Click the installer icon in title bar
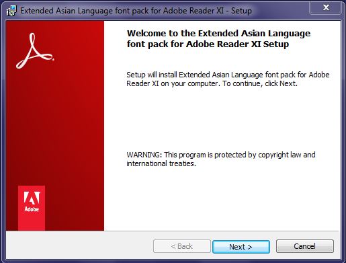The width and height of the screenshot is (346, 263). (x=11, y=11)
